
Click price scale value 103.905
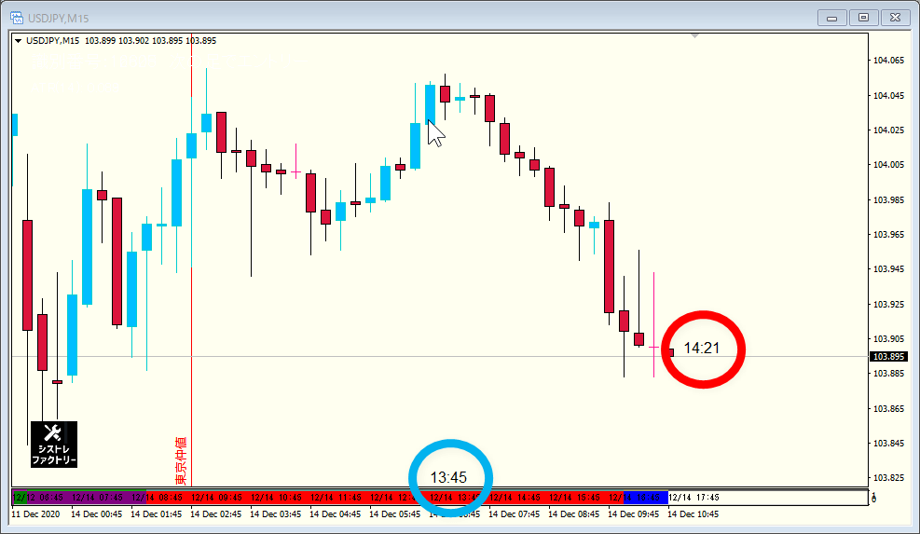click(888, 339)
